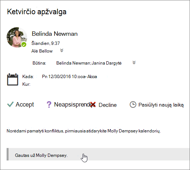Select attendee Janina Dargytė
Screen dimensions: 190x170
(107, 63)
